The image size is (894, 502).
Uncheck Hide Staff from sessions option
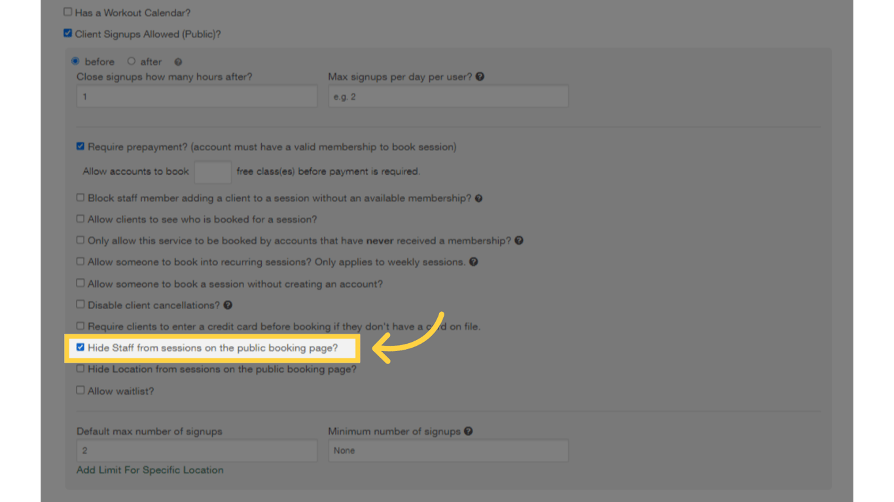coord(80,347)
